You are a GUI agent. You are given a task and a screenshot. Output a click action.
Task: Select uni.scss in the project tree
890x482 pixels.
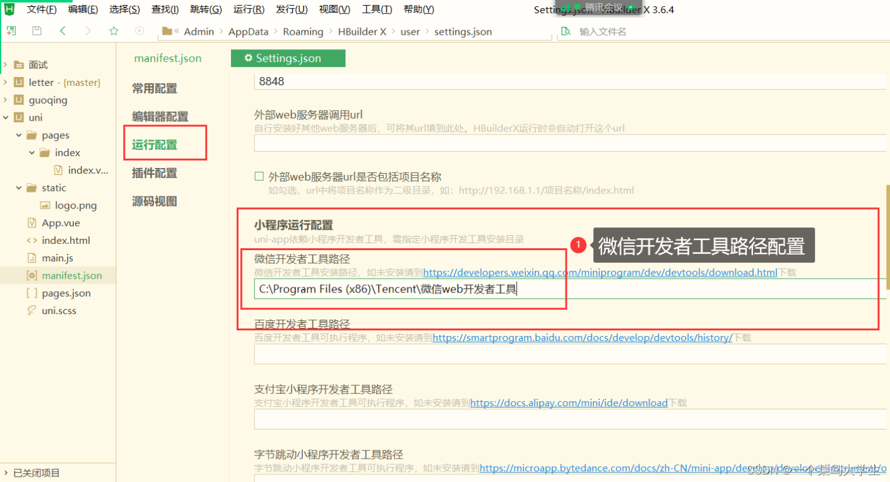tap(58, 311)
